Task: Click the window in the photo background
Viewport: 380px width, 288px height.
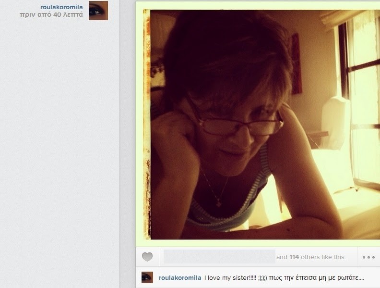Action: point(361,97)
